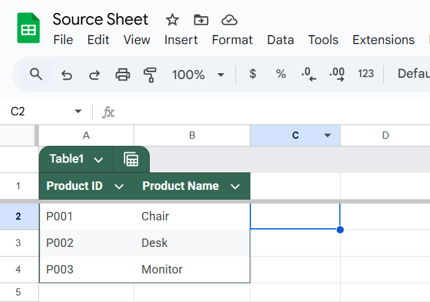
Task: Open the Insert menu
Action: (x=181, y=40)
